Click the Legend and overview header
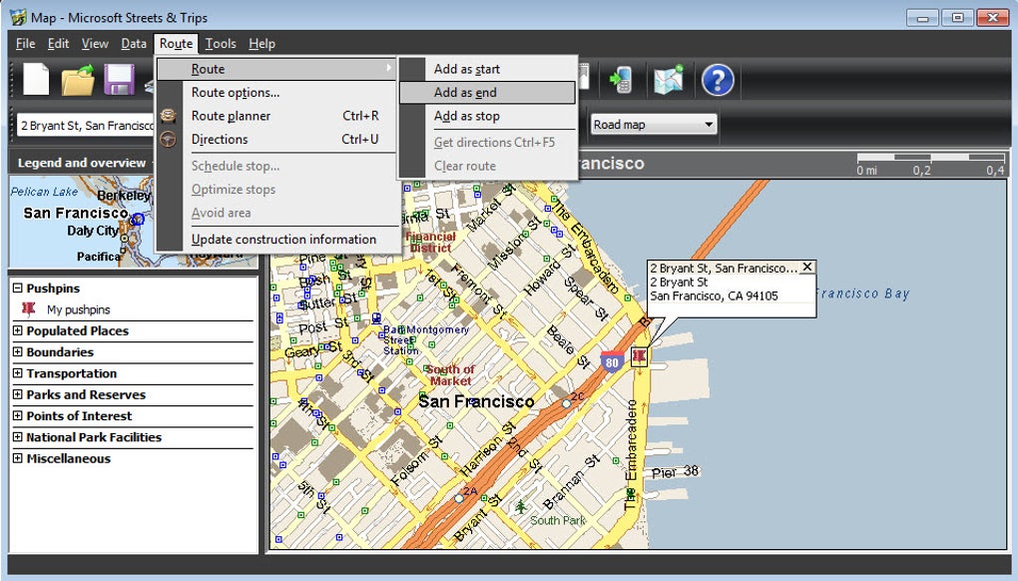The image size is (1018, 581). (82, 163)
